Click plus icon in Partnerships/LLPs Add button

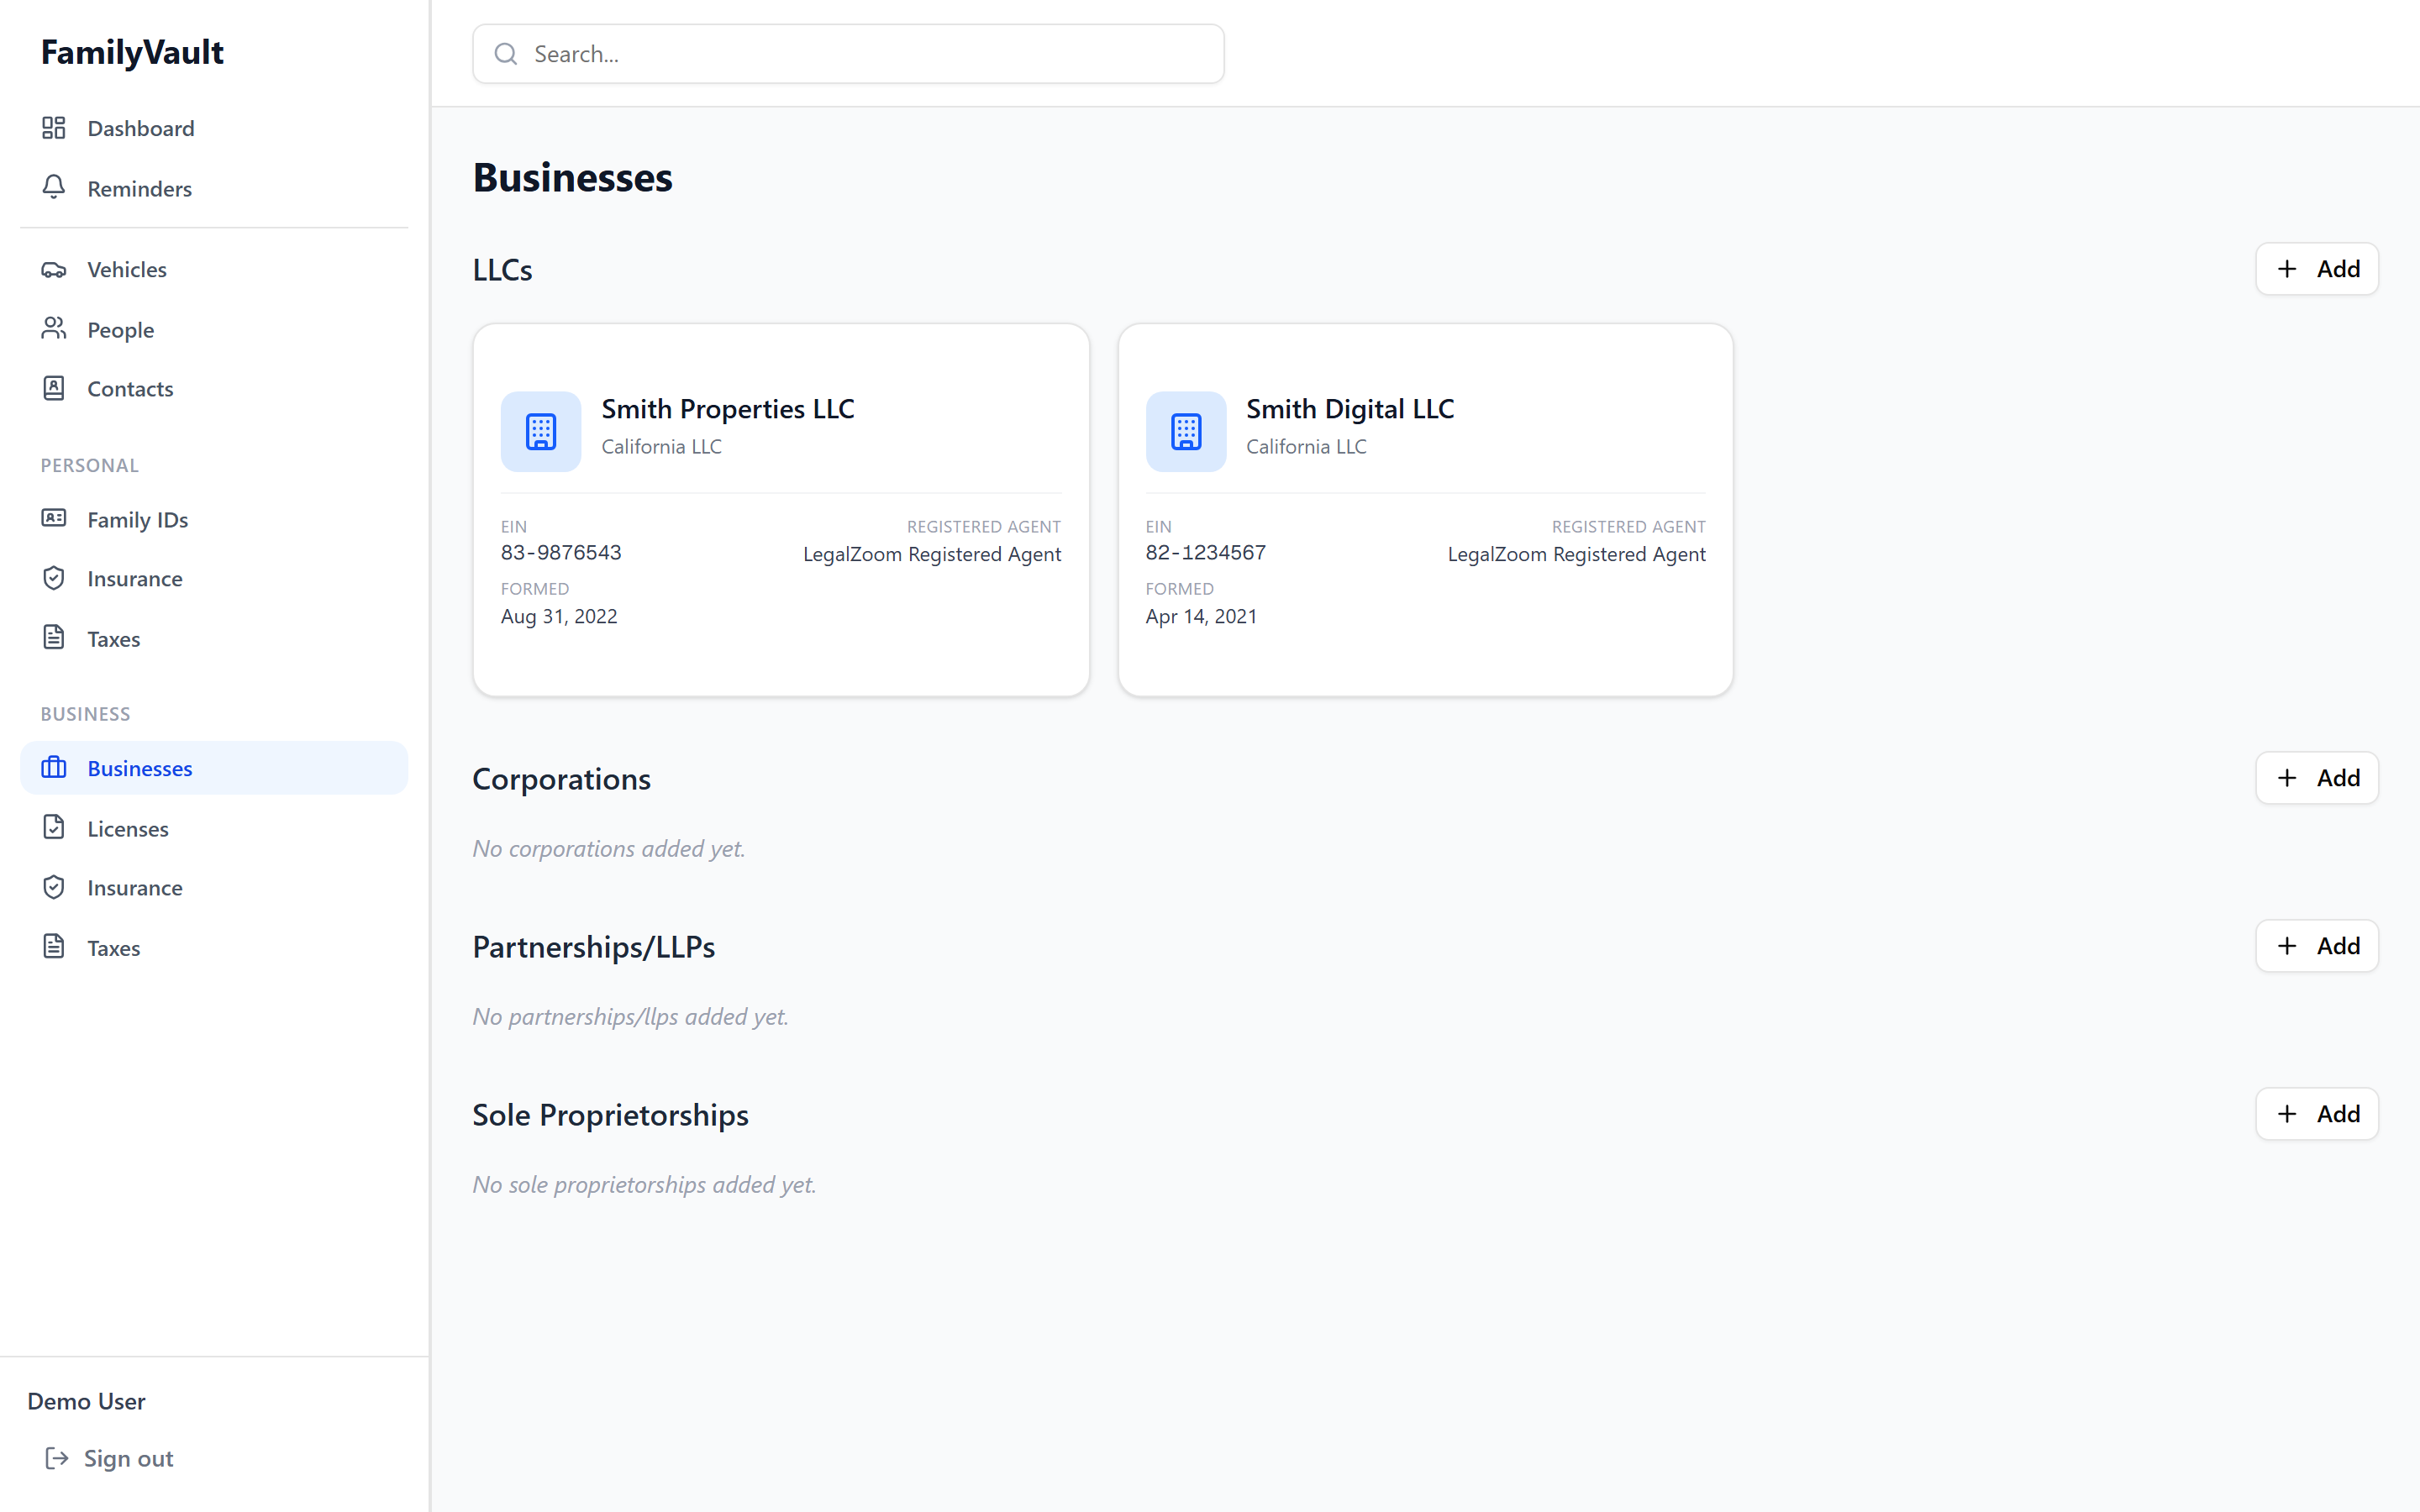[2287, 946]
